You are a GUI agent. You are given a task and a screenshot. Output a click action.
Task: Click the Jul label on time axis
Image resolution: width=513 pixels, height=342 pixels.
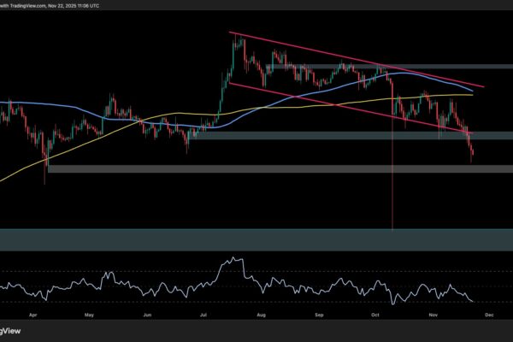pos(205,314)
